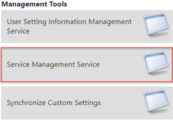Image resolution: width=173 pixels, height=121 pixels.
Task: Open User Setting Information Management Service
Action: [x=87, y=26]
